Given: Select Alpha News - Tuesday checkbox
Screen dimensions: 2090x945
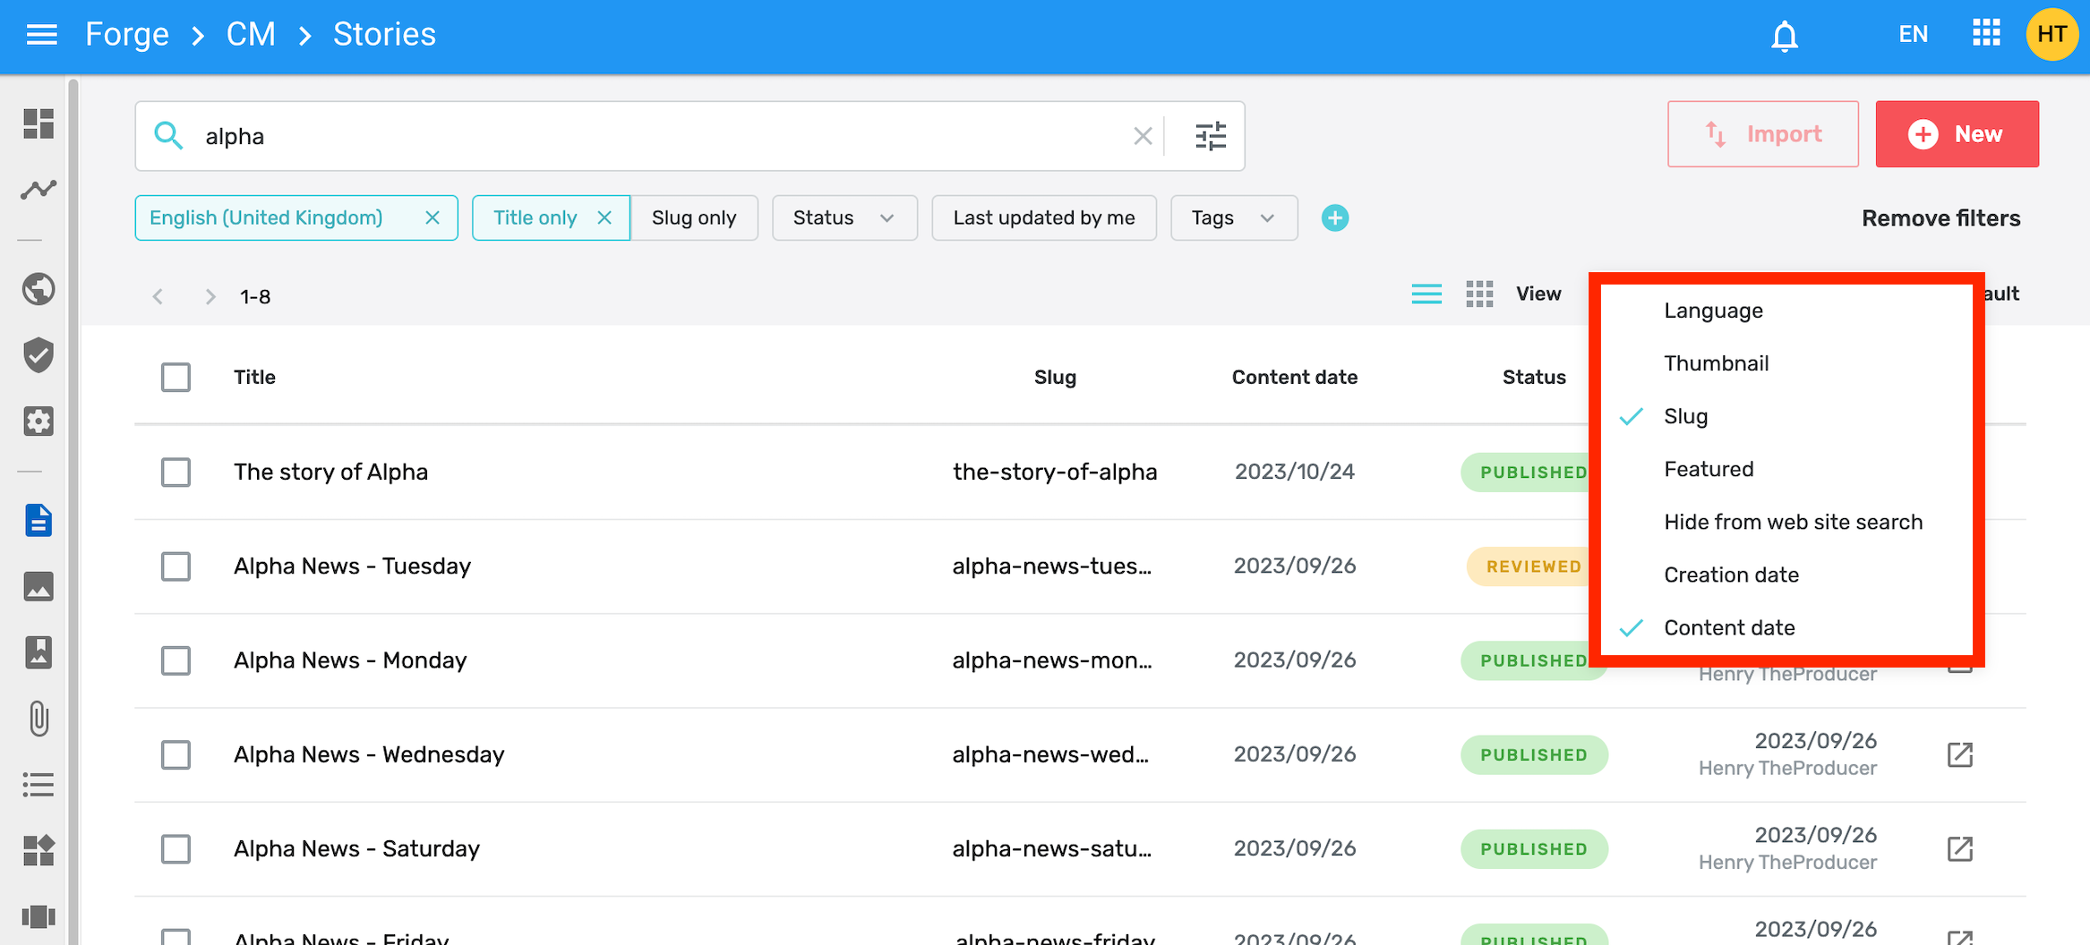Looking at the screenshot, I should pos(176,566).
